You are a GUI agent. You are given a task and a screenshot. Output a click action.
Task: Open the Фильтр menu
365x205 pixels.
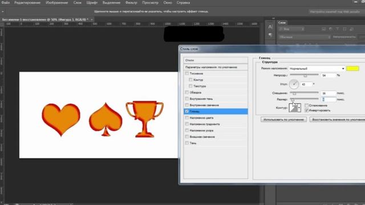(131, 3)
